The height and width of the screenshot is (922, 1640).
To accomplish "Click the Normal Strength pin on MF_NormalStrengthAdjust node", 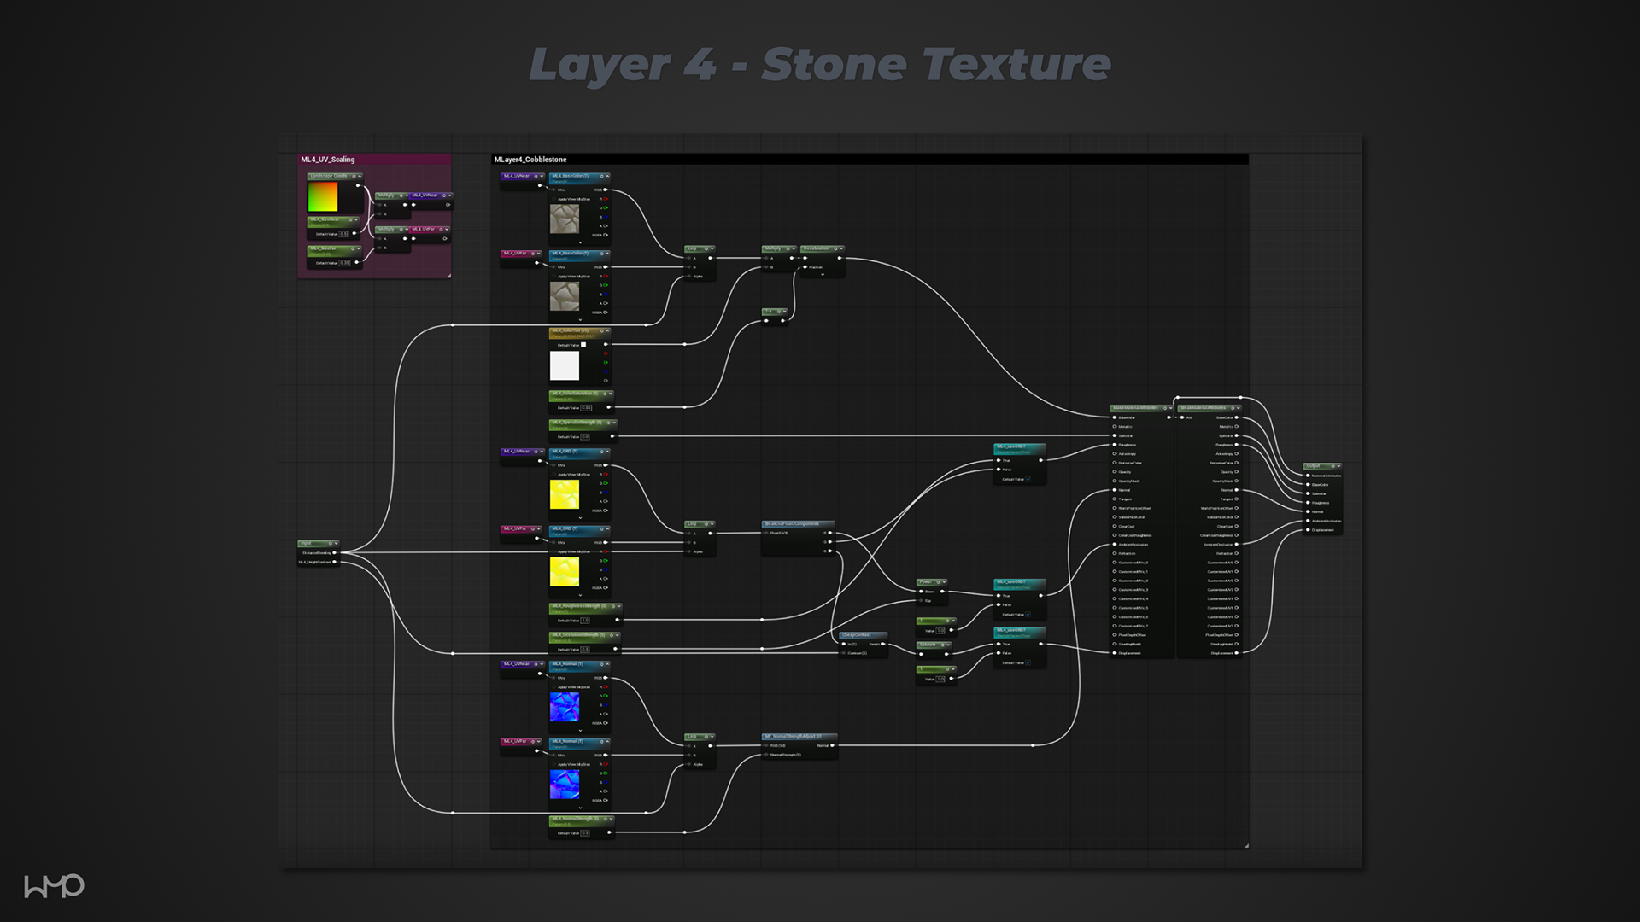I will click(766, 755).
